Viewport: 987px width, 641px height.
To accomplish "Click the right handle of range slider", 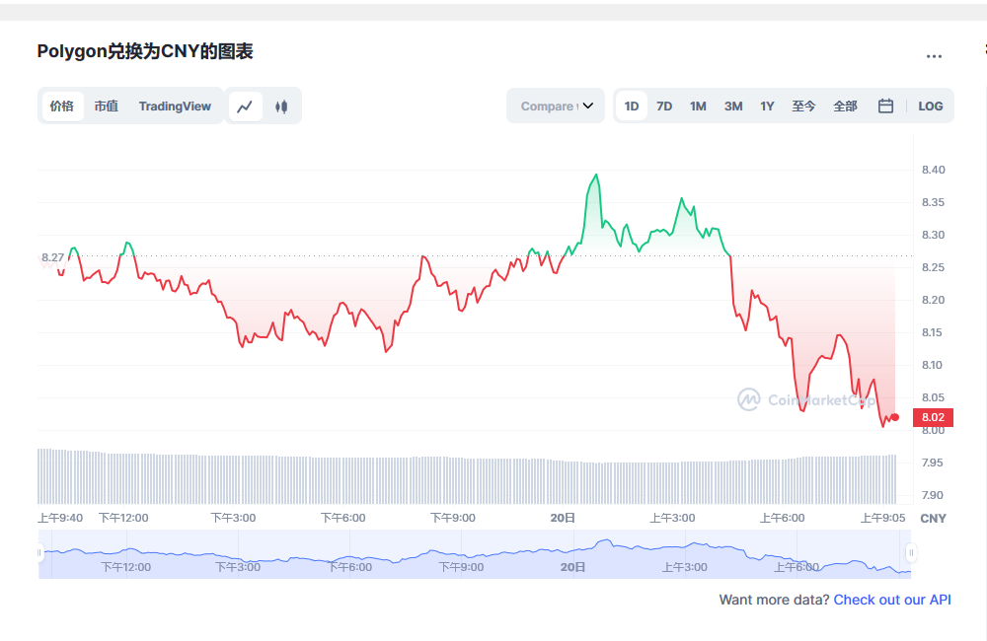I will tap(911, 553).
